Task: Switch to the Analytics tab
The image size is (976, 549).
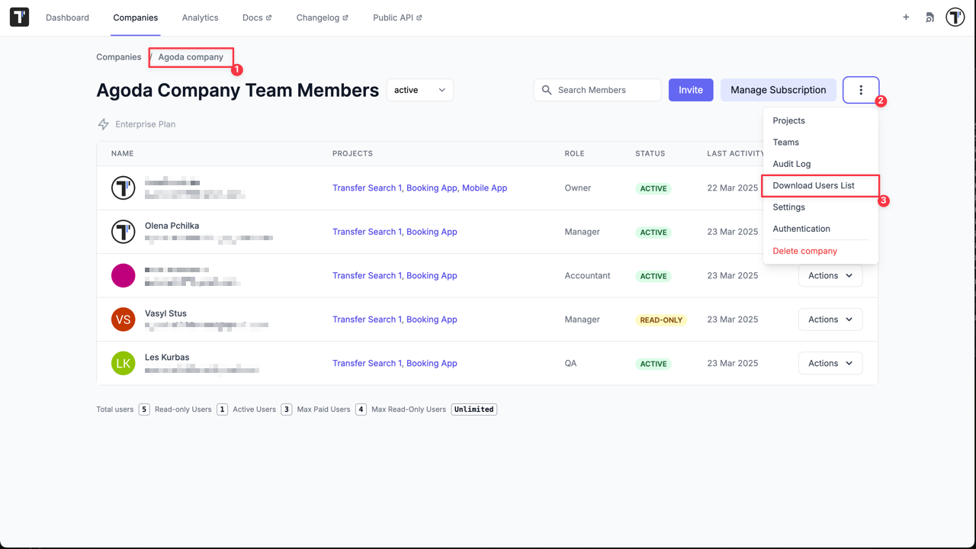Action: (200, 17)
